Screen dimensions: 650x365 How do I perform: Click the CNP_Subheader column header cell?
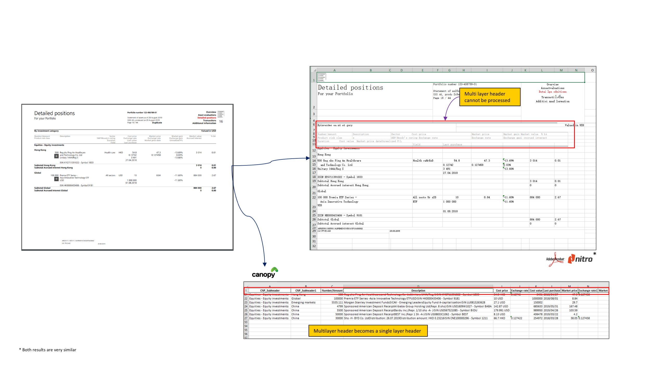tap(270, 290)
